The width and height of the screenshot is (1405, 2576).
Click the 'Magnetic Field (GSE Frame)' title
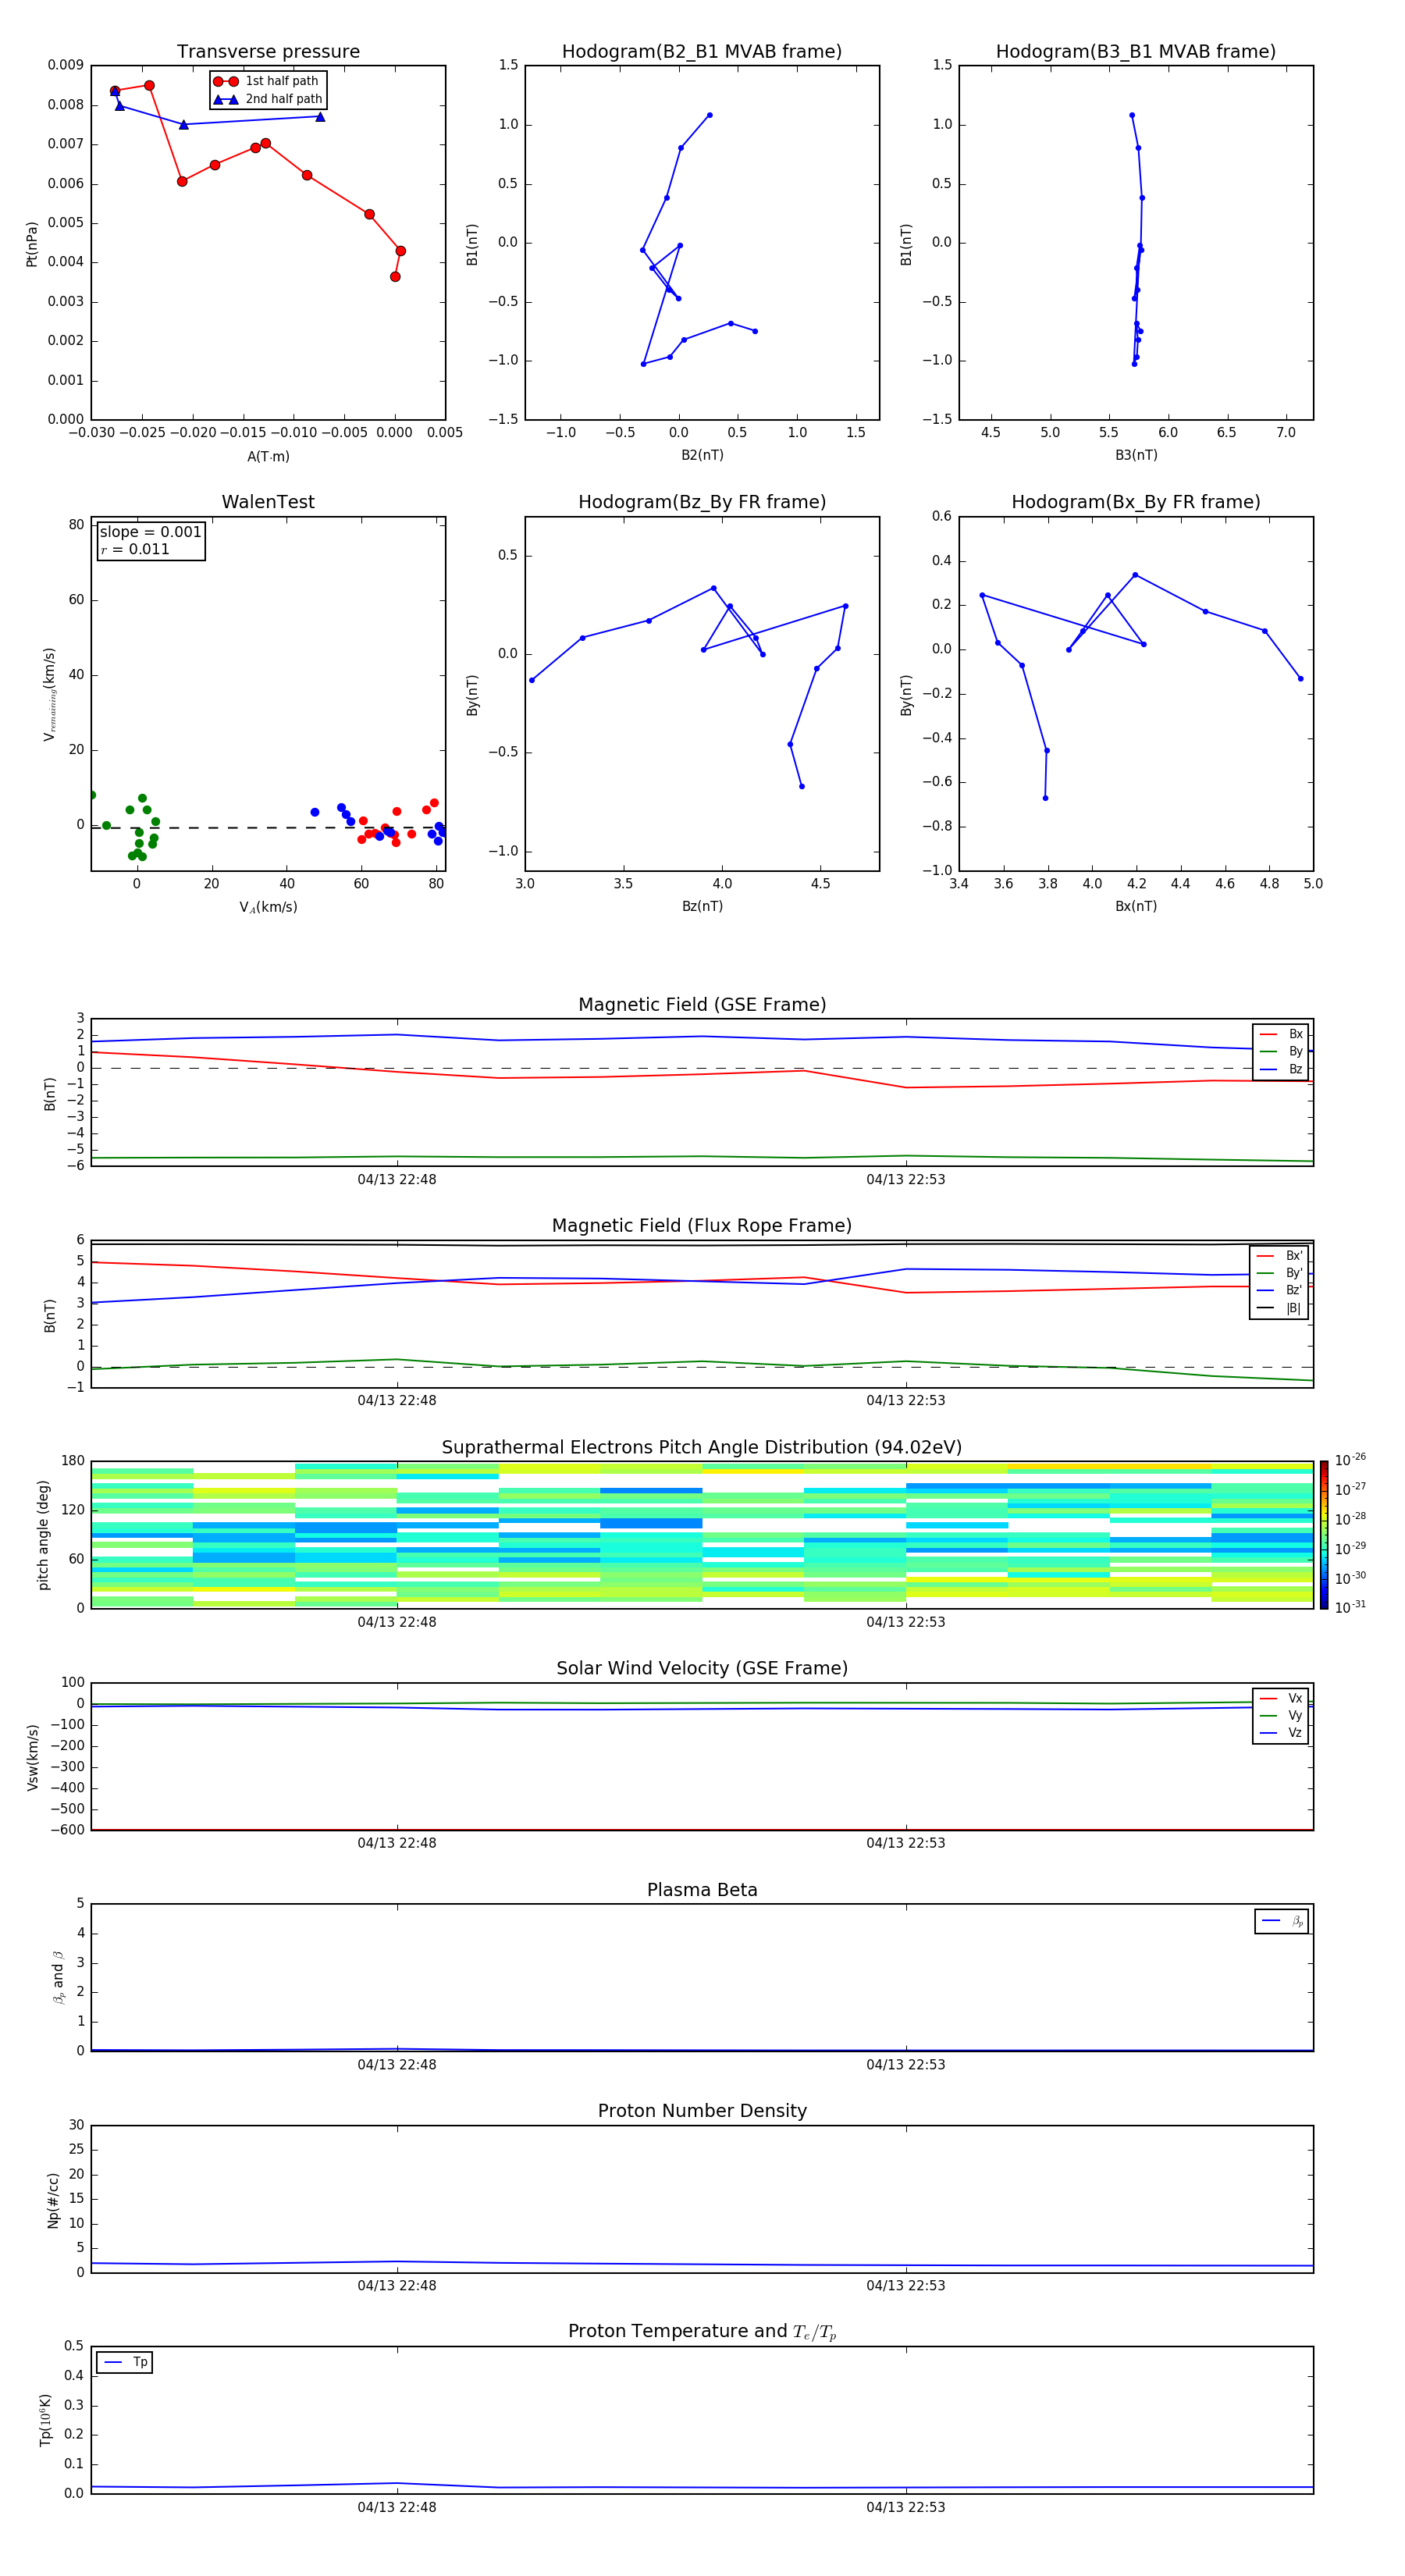click(x=702, y=1005)
